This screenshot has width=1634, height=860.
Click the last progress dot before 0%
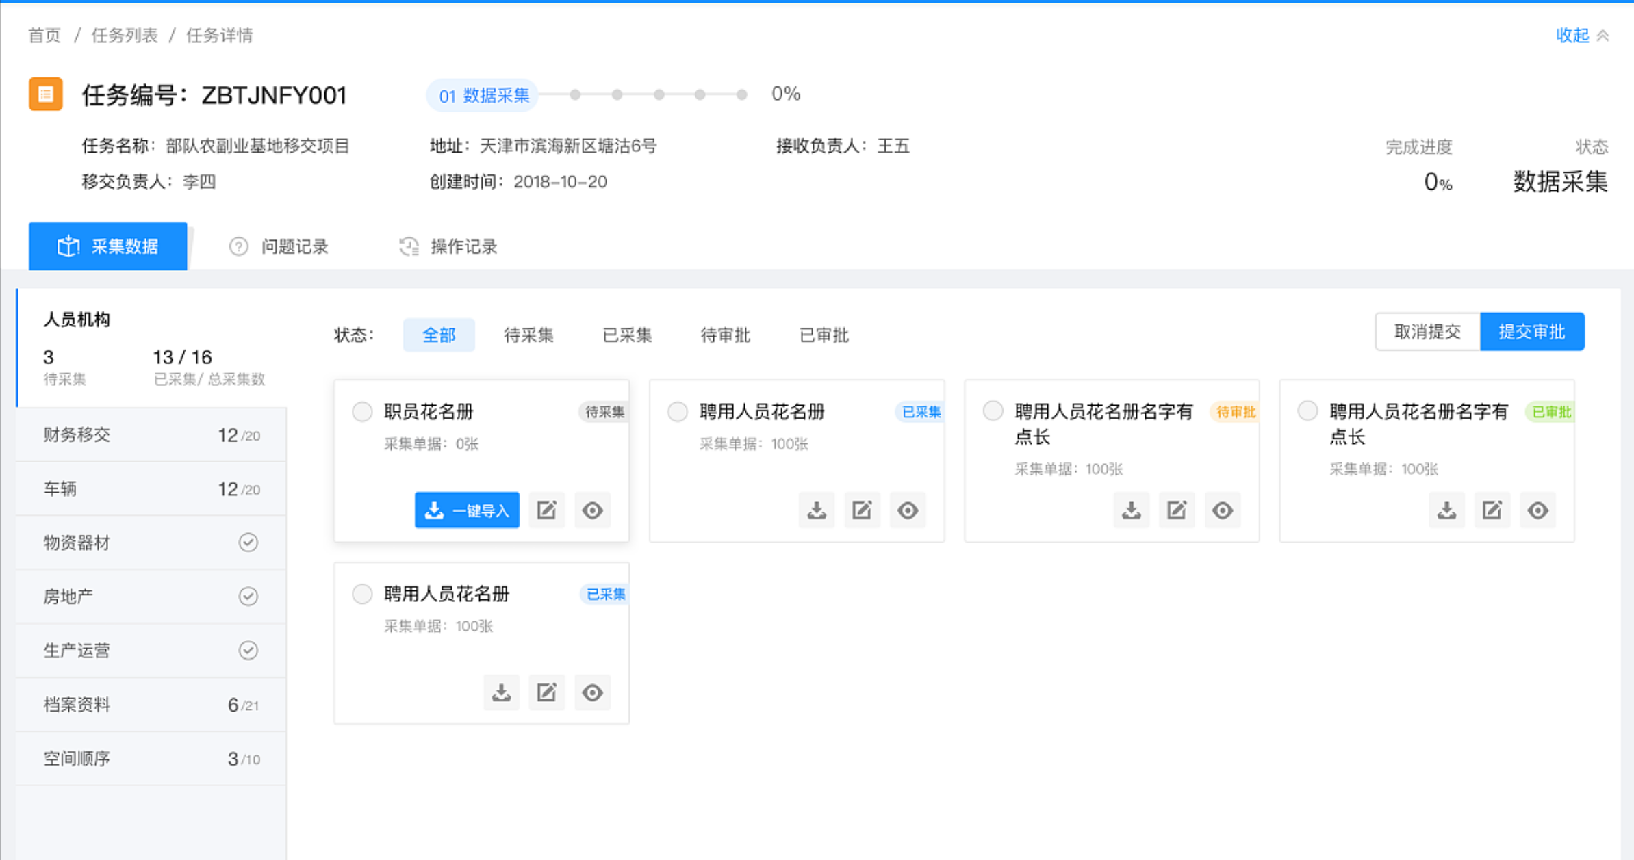pyautogui.click(x=741, y=94)
